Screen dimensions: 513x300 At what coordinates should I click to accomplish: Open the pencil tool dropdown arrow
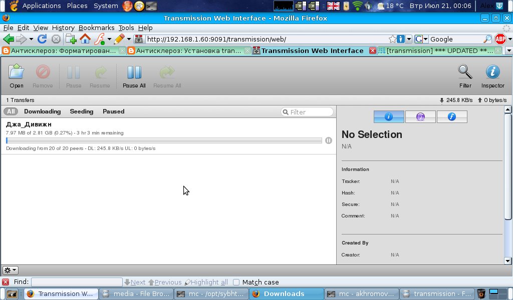pos(129,39)
